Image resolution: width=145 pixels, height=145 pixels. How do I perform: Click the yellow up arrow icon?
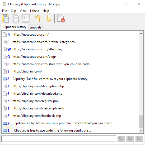[x=38, y=18]
